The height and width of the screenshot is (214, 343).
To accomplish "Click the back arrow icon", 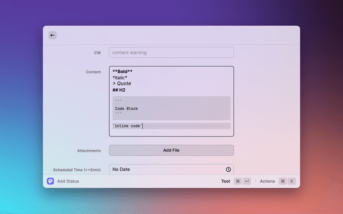I will tap(53, 35).
